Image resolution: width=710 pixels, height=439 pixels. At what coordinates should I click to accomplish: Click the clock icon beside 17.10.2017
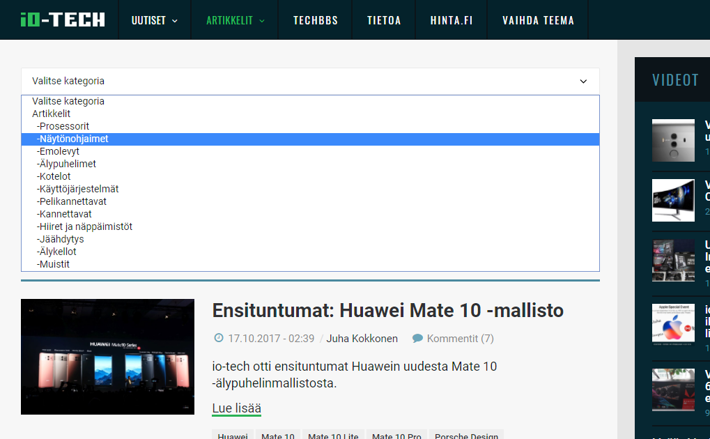pos(219,337)
